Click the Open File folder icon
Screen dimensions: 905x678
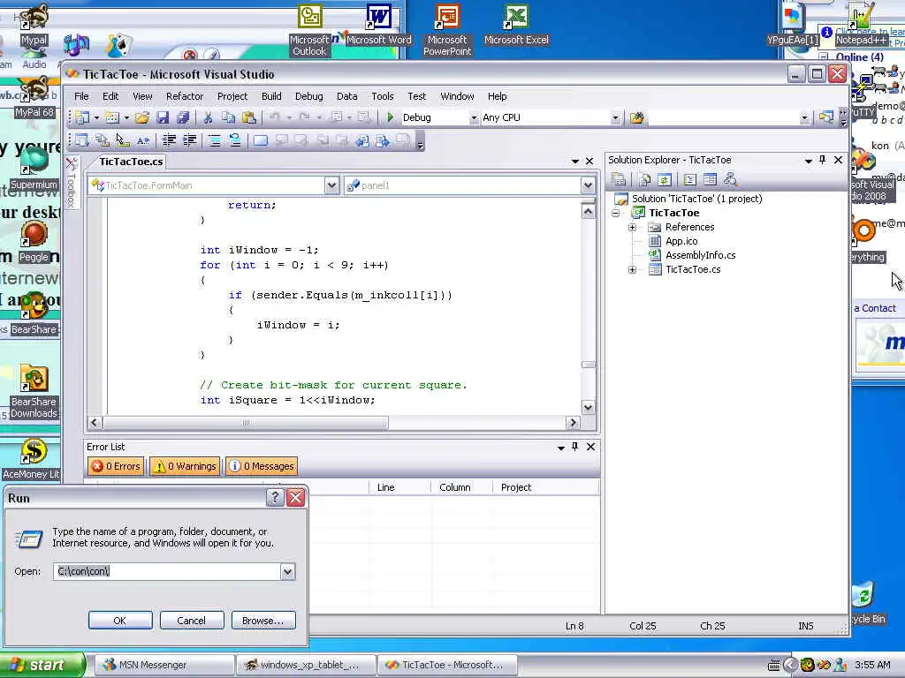click(x=142, y=117)
